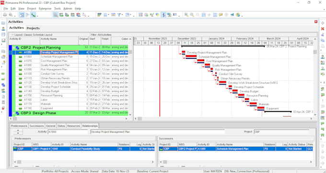Click the globe toolbar icon
This screenshot has width=326, height=173.
click(238, 15)
